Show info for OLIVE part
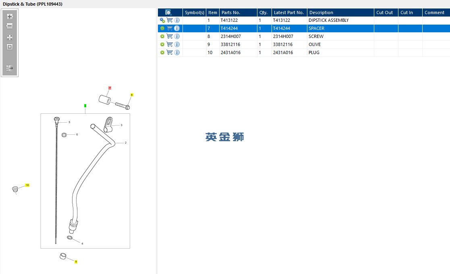450x274 pixels. click(177, 44)
